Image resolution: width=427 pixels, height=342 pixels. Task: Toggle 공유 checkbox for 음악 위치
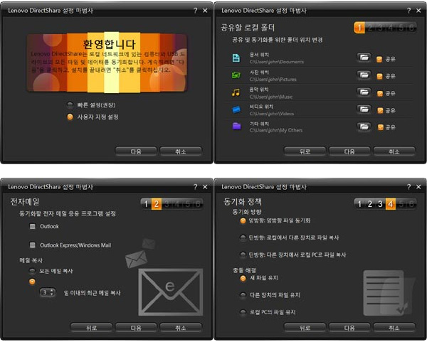coord(379,94)
